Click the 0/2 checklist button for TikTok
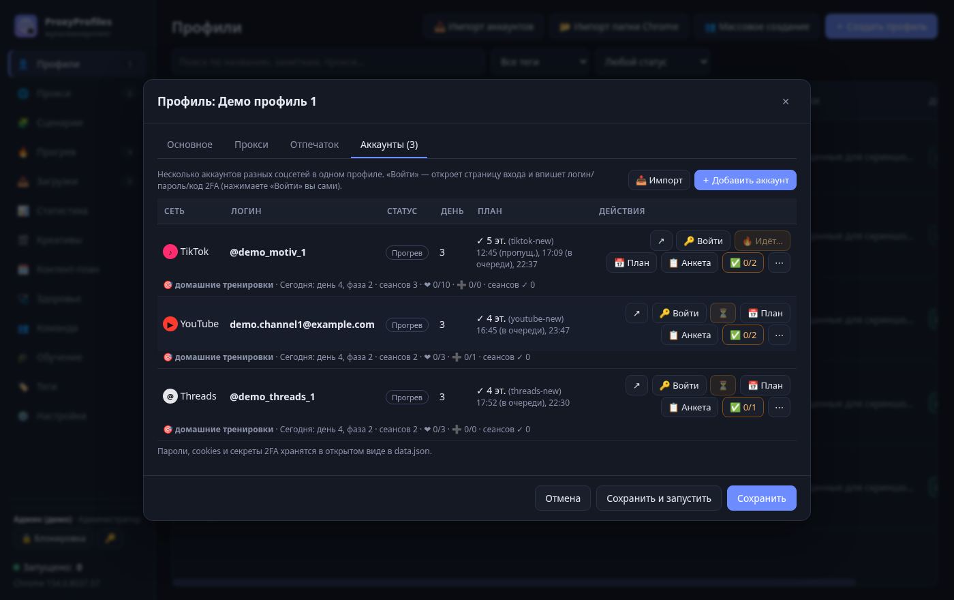The width and height of the screenshot is (954, 600). tap(743, 262)
